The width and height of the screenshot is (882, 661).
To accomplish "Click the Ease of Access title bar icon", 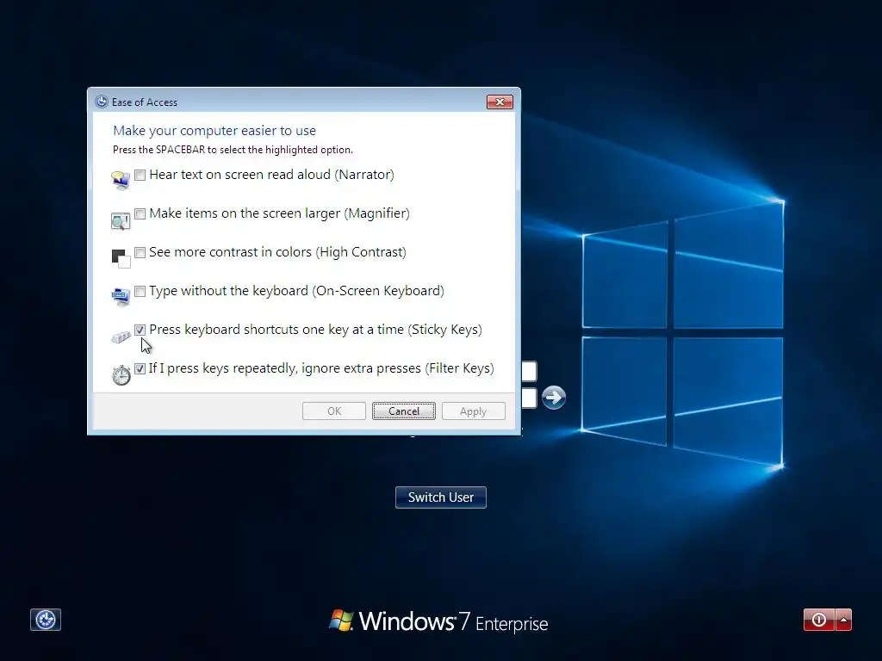I will click(102, 102).
